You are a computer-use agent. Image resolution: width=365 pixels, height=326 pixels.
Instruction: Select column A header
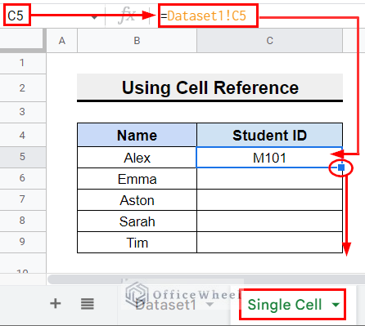62,41
